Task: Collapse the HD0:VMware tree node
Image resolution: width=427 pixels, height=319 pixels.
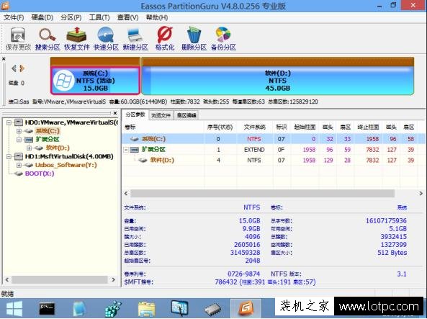Action: point(9,122)
